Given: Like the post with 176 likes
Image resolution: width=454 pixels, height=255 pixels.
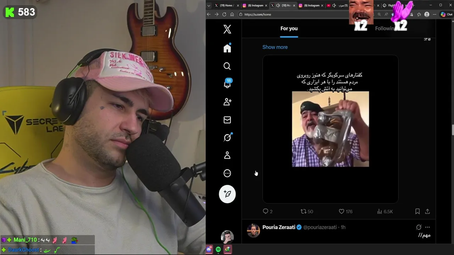Looking at the screenshot, I should pyautogui.click(x=345, y=211).
